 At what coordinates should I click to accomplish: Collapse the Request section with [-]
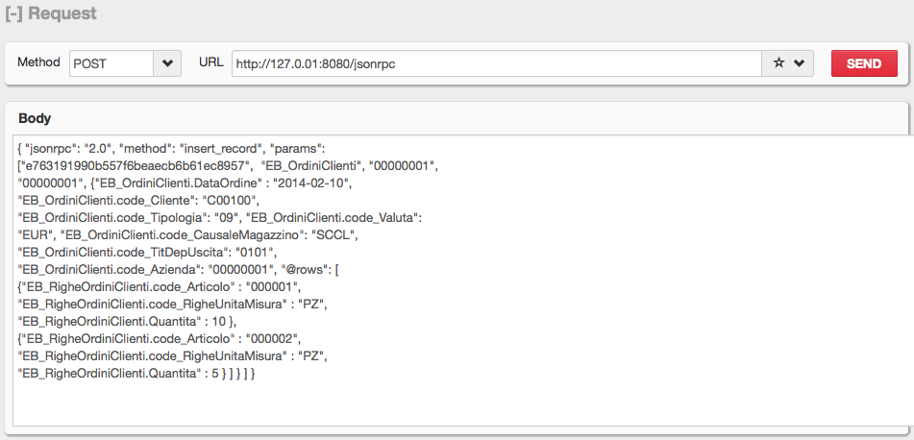coord(13,14)
